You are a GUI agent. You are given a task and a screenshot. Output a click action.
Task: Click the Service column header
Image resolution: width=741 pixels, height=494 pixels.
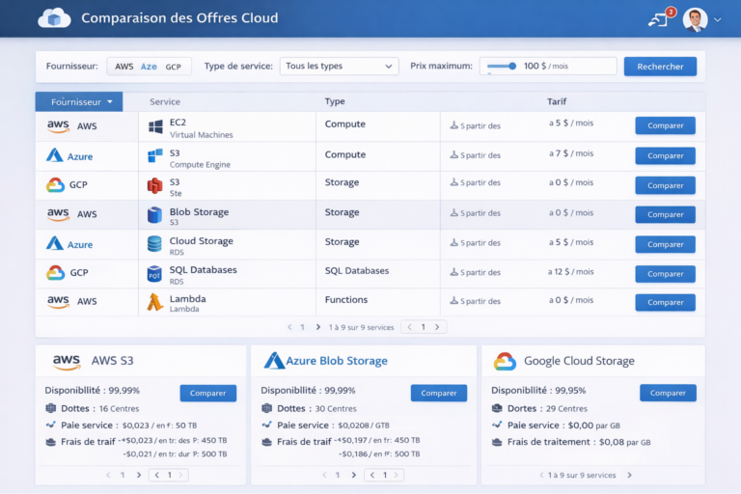click(x=165, y=101)
